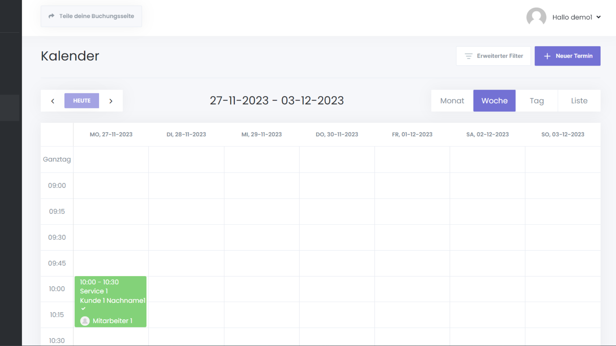
Task: Click the plus icon in Neuer Termin
Action: click(547, 56)
